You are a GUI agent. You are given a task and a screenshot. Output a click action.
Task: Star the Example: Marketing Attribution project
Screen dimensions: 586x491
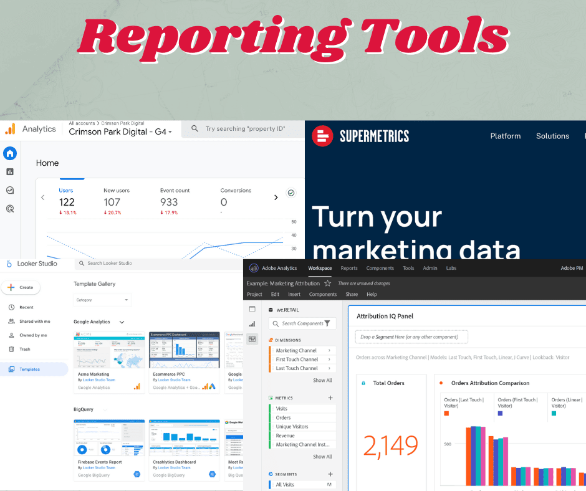coord(327,282)
